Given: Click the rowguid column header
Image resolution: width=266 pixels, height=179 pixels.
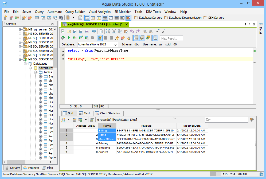Looking at the screenshot, I should tap(146, 126).
